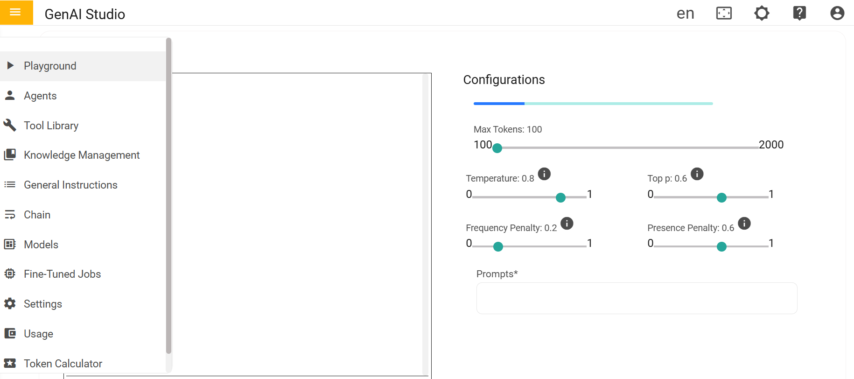Toggle the hamburger menu button
This screenshot has height=379, width=854.
pos(15,13)
